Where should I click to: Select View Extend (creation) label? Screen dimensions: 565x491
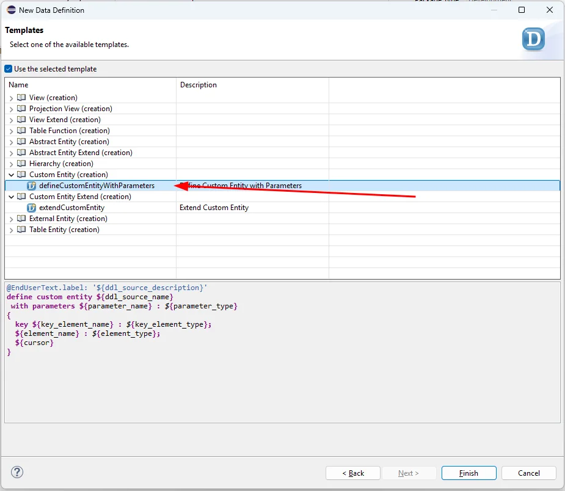coord(65,120)
